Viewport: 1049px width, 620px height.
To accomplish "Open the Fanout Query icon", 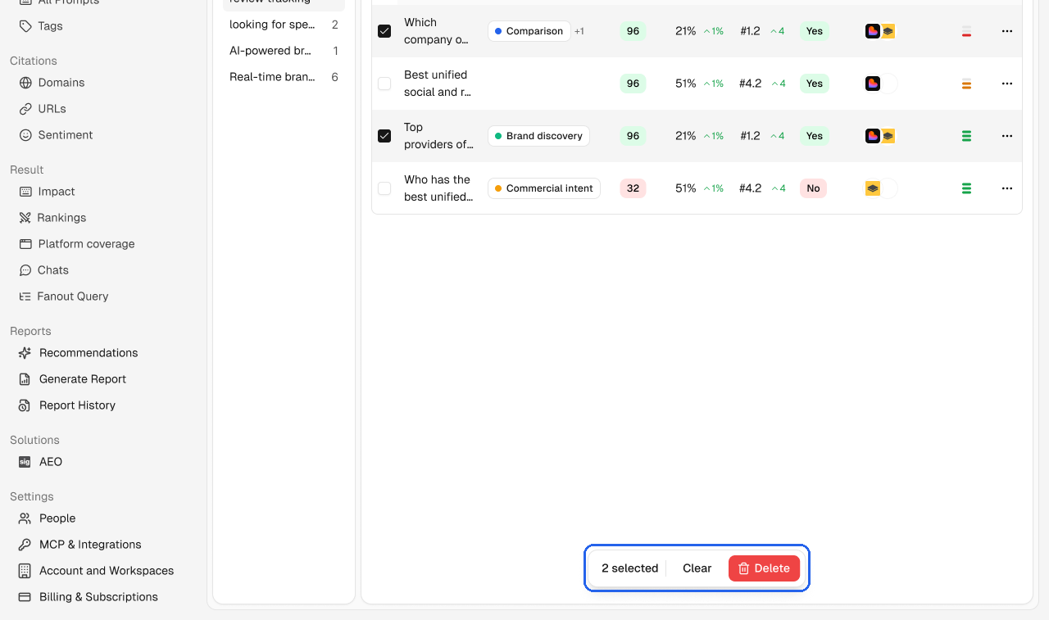I will 25,296.
